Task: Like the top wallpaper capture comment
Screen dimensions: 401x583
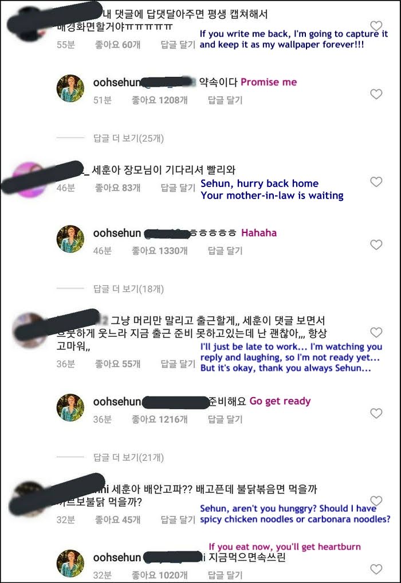Action: (x=376, y=26)
